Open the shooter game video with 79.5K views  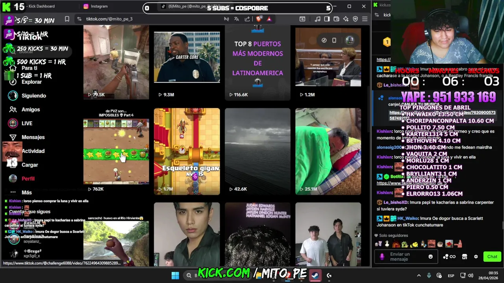click(x=116, y=63)
